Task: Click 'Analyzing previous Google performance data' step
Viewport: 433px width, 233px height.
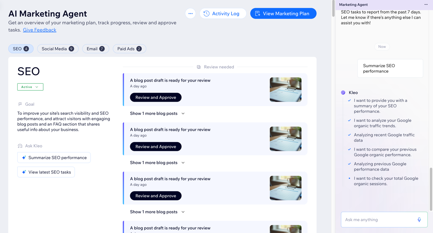Action: [x=380, y=167]
